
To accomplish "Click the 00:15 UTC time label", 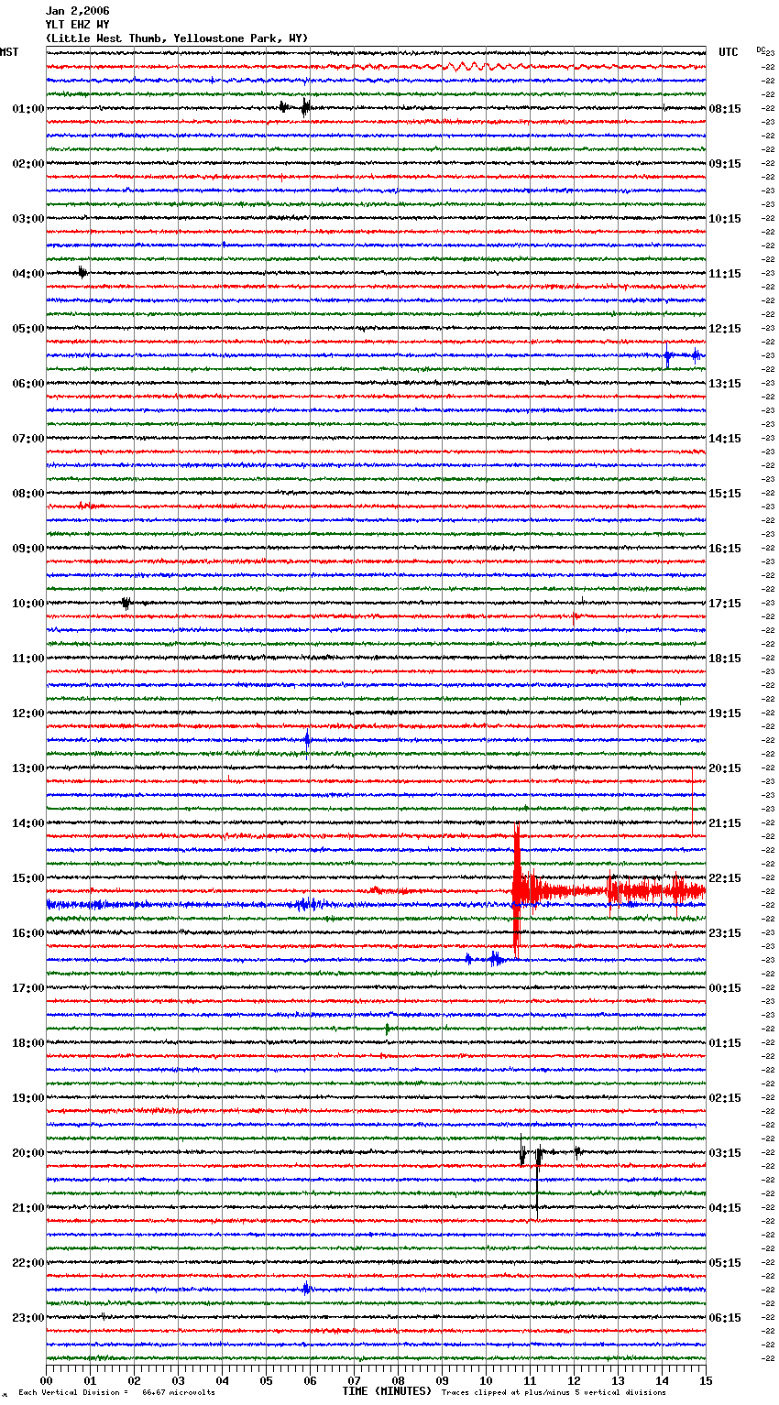I will [x=725, y=988].
